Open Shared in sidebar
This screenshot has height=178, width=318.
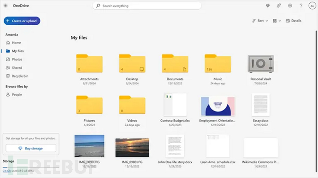pos(14,68)
